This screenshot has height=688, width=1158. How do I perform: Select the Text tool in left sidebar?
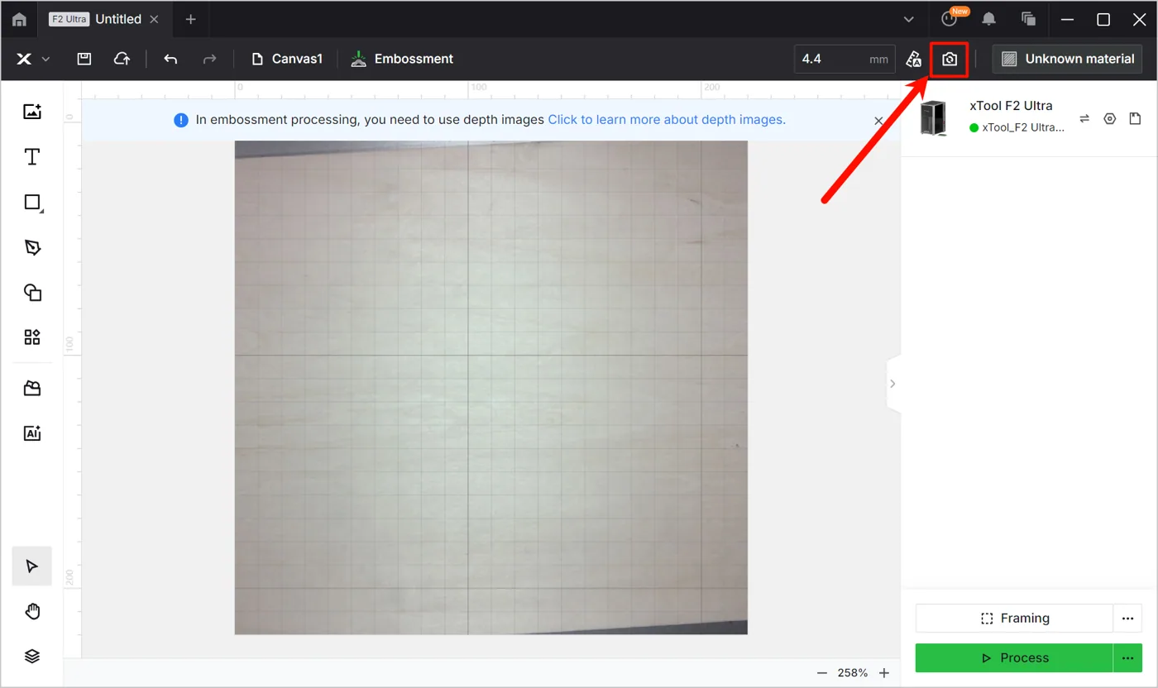coord(32,157)
